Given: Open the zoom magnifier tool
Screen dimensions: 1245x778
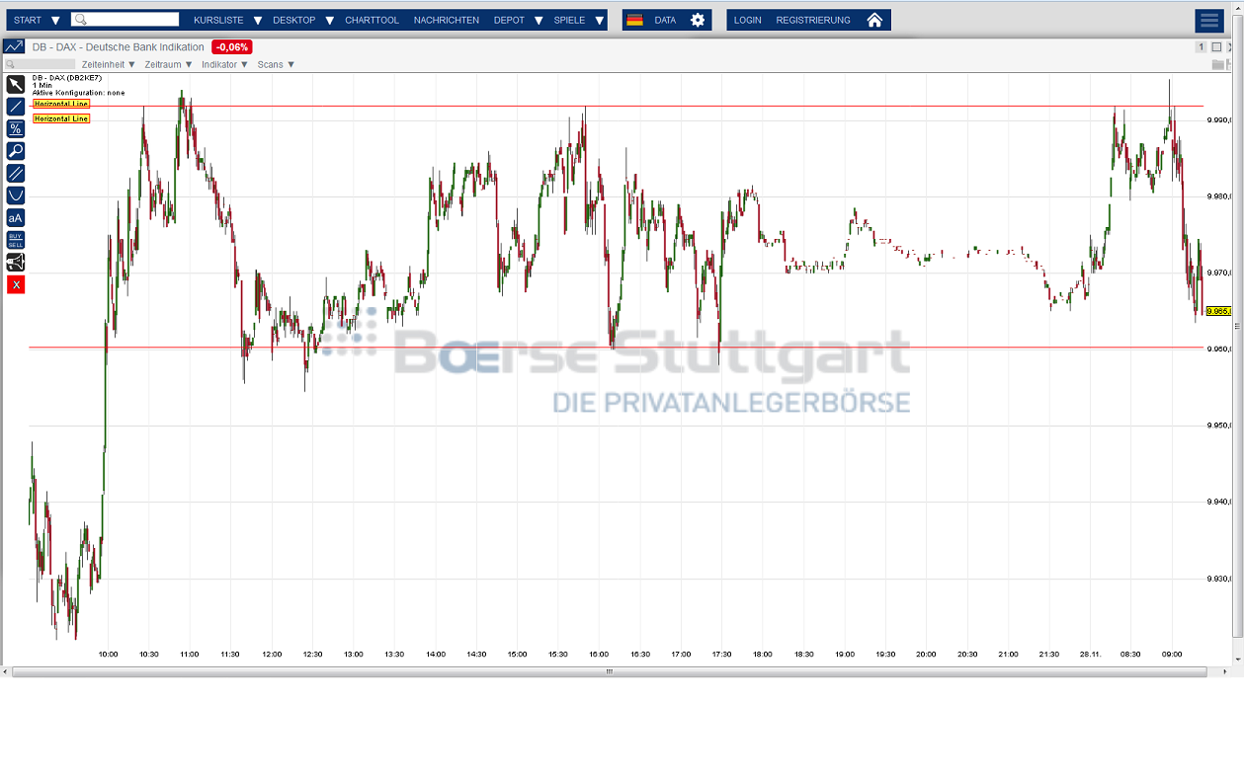Looking at the screenshot, I should pos(15,150).
